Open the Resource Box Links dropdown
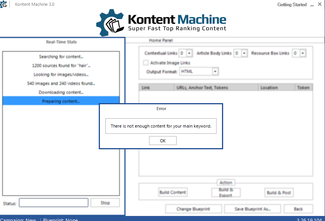 pyautogui.click(x=303, y=53)
